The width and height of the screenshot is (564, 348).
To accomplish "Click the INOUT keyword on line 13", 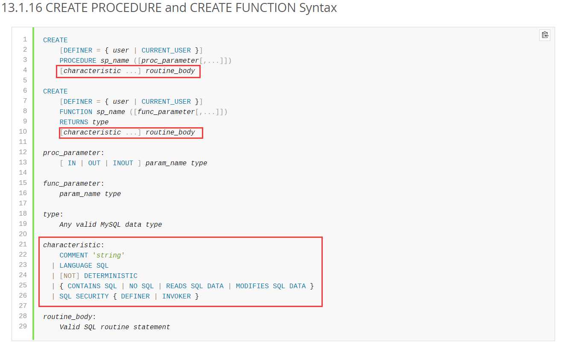I will (123, 163).
